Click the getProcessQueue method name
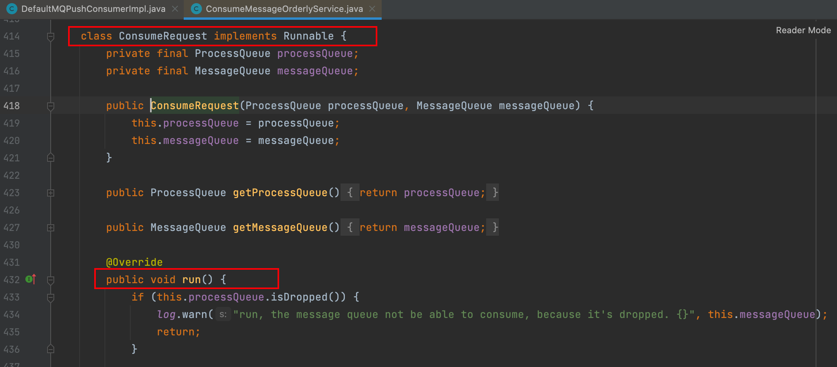The height and width of the screenshot is (367, 837). tap(280, 193)
